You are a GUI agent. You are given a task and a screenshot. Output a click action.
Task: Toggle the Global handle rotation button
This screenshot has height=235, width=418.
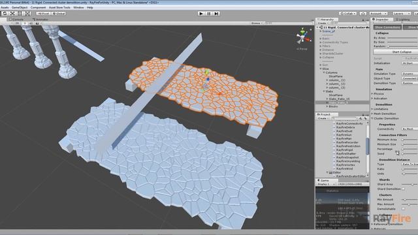click(58, 13)
